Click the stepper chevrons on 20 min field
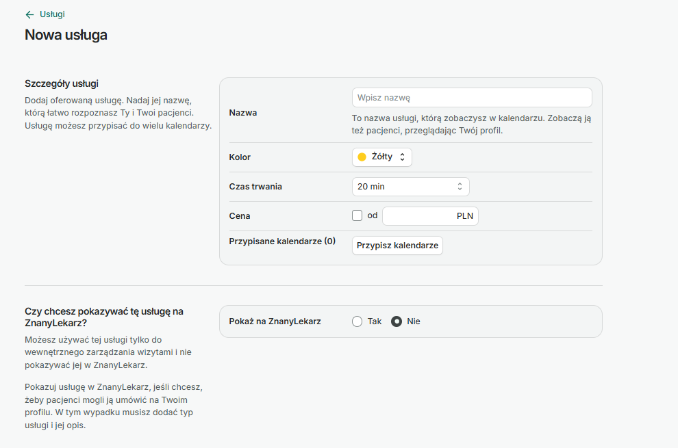 pyautogui.click(x=460, y=186)
